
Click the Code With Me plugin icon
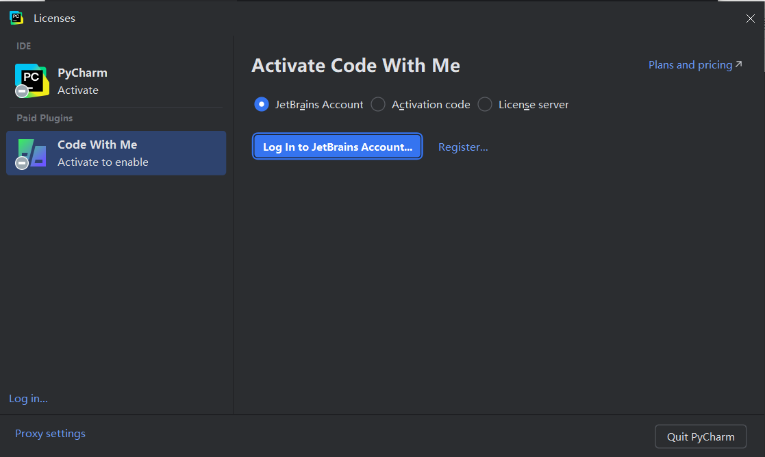(x=32, y=153)
